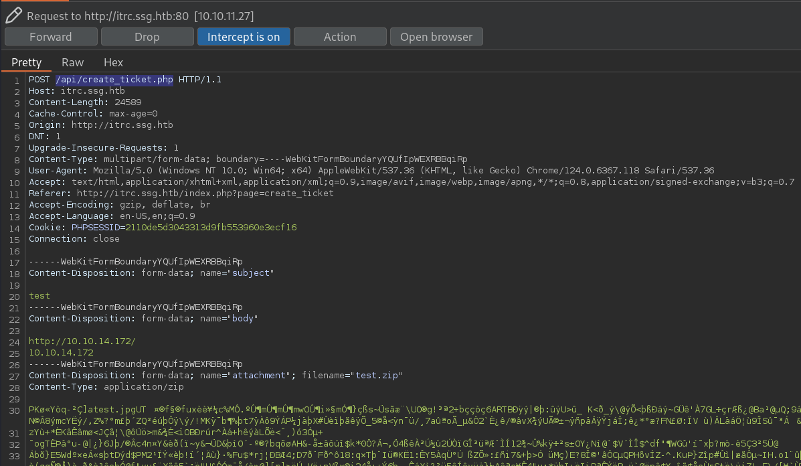Select the /api/create_ticket.php path
This screenshot has width=801, height=466.
[x=114, y=80]
